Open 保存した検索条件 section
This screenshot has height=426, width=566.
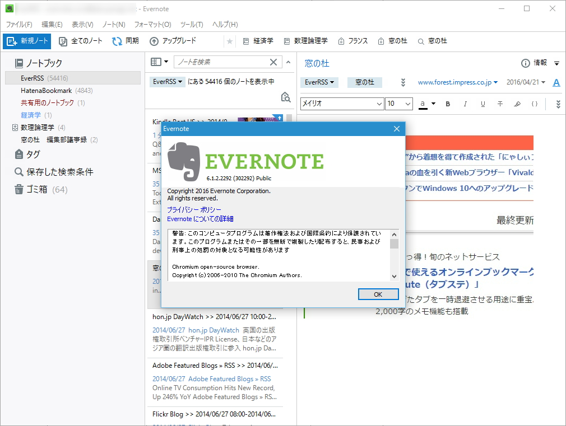click(54, 172)
